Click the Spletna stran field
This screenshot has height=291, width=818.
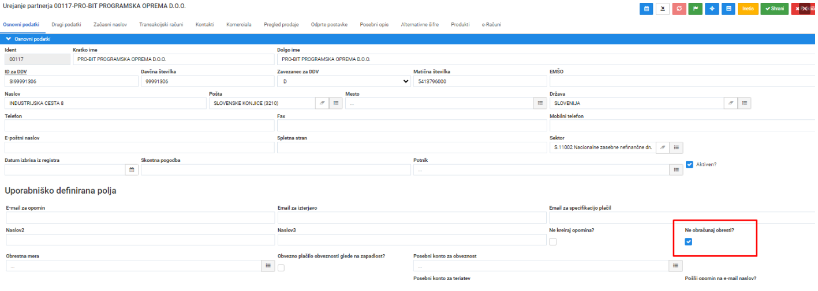[x=412, y=148]
